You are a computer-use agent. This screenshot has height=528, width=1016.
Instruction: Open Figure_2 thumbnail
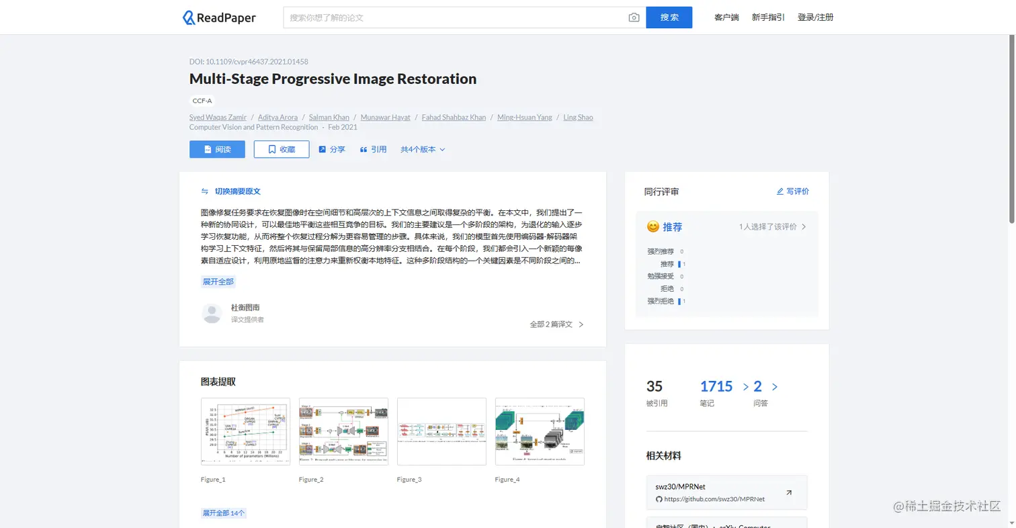coord(343,431)
